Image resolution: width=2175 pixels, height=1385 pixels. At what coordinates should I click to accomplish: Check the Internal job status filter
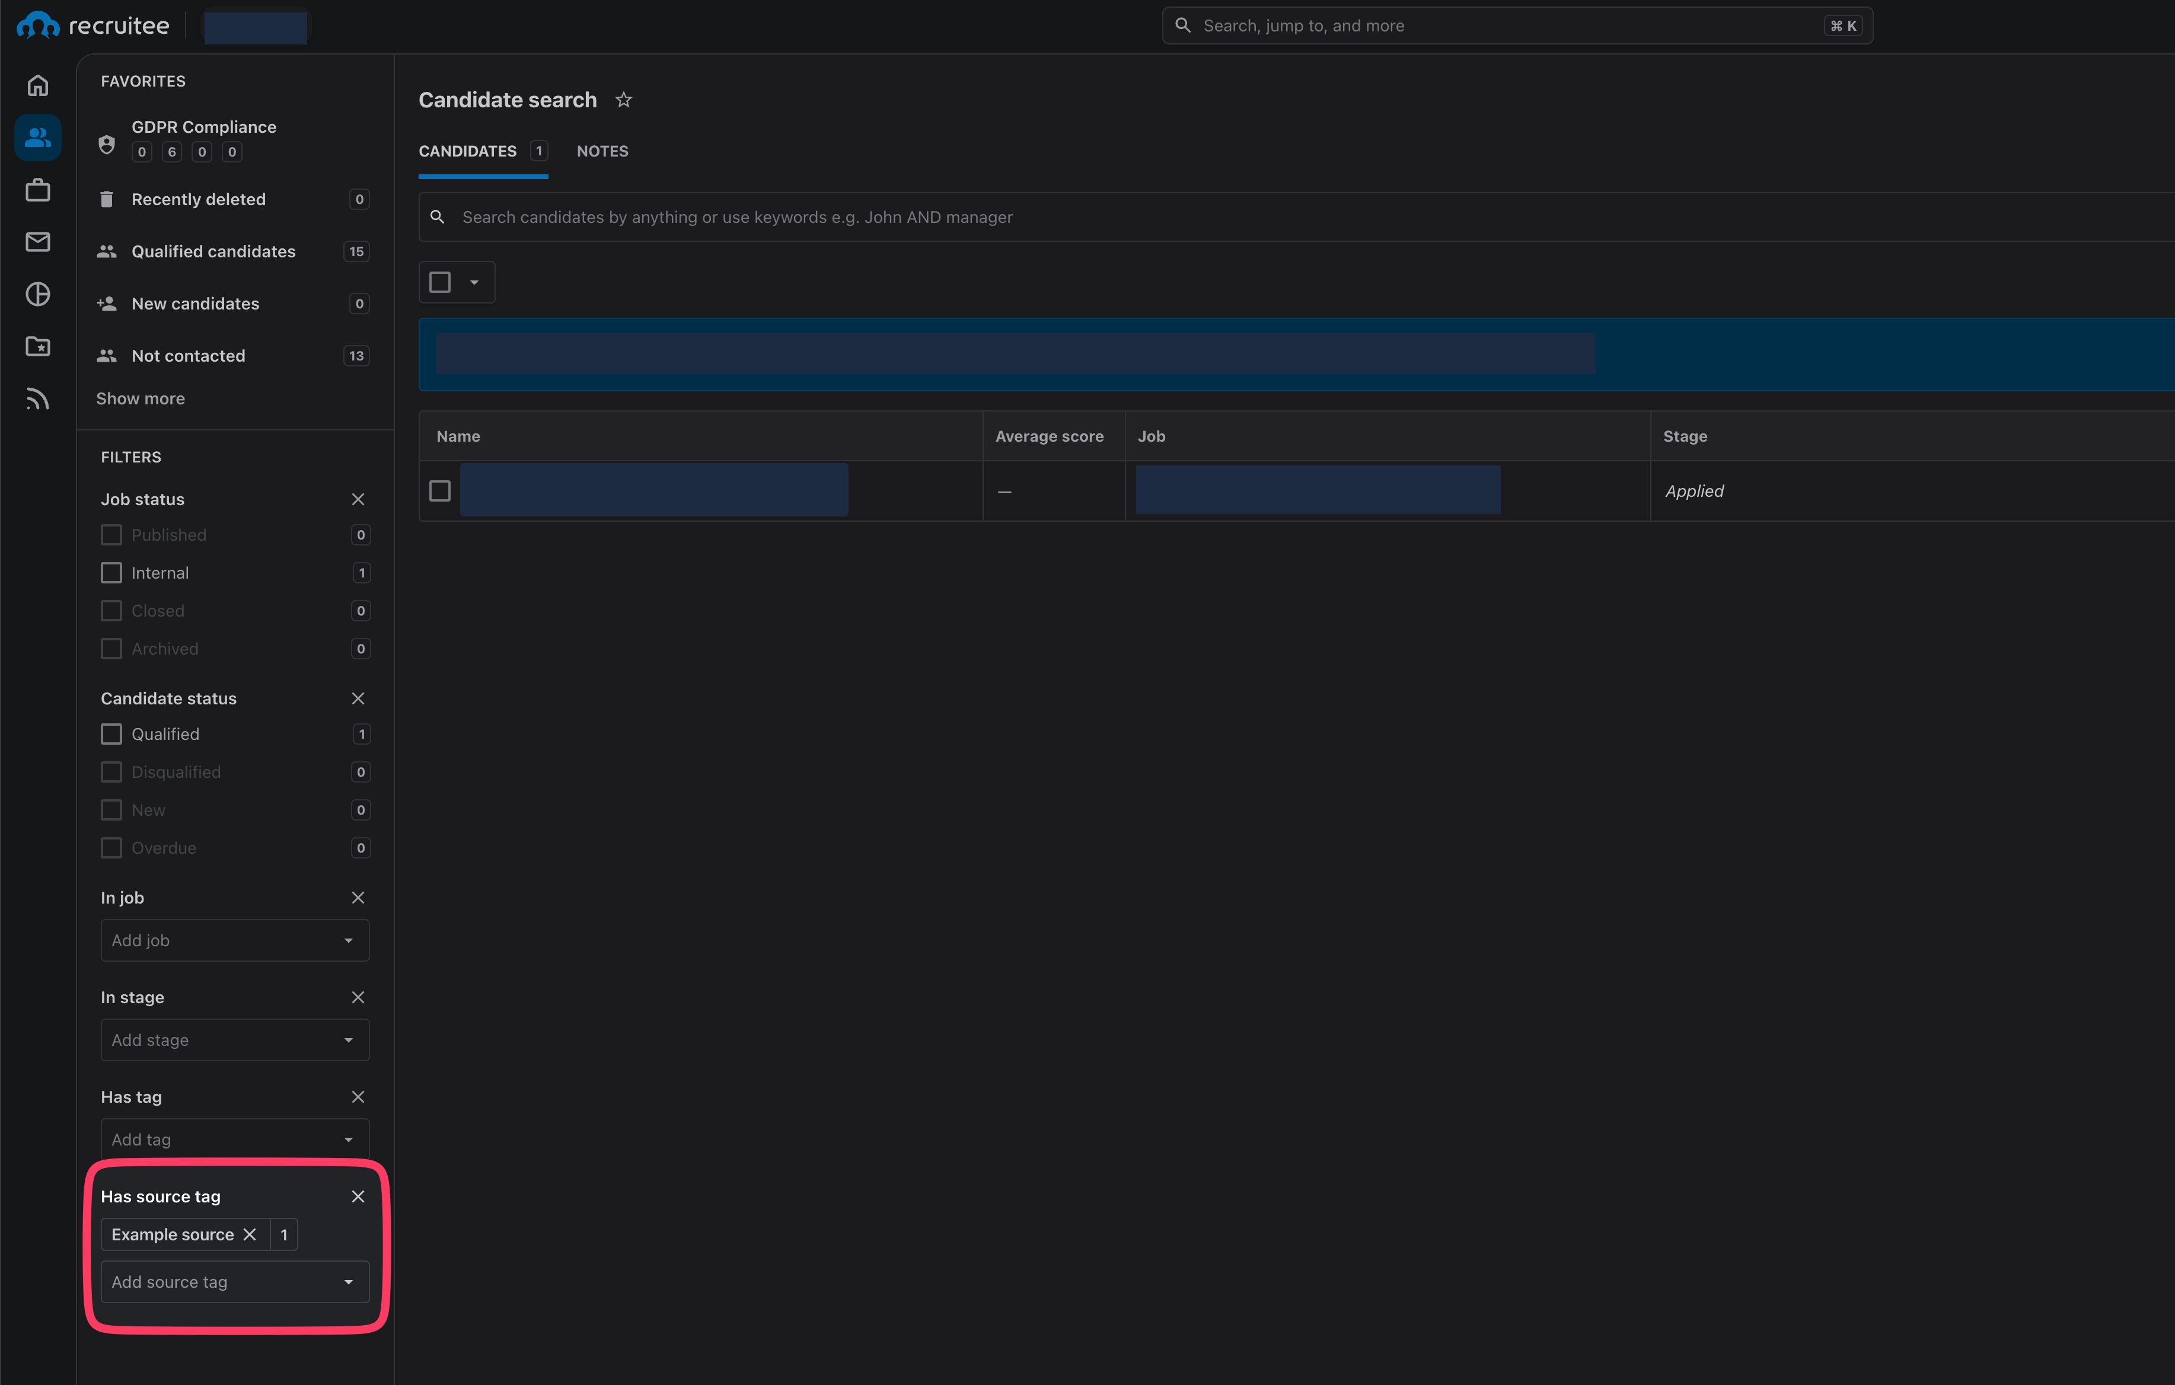point(111,573)
